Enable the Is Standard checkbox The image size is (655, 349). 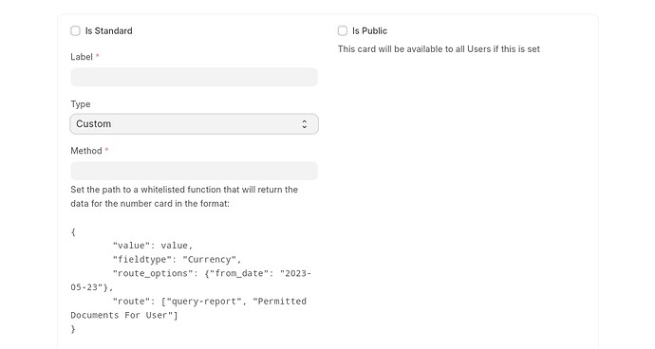75,31
